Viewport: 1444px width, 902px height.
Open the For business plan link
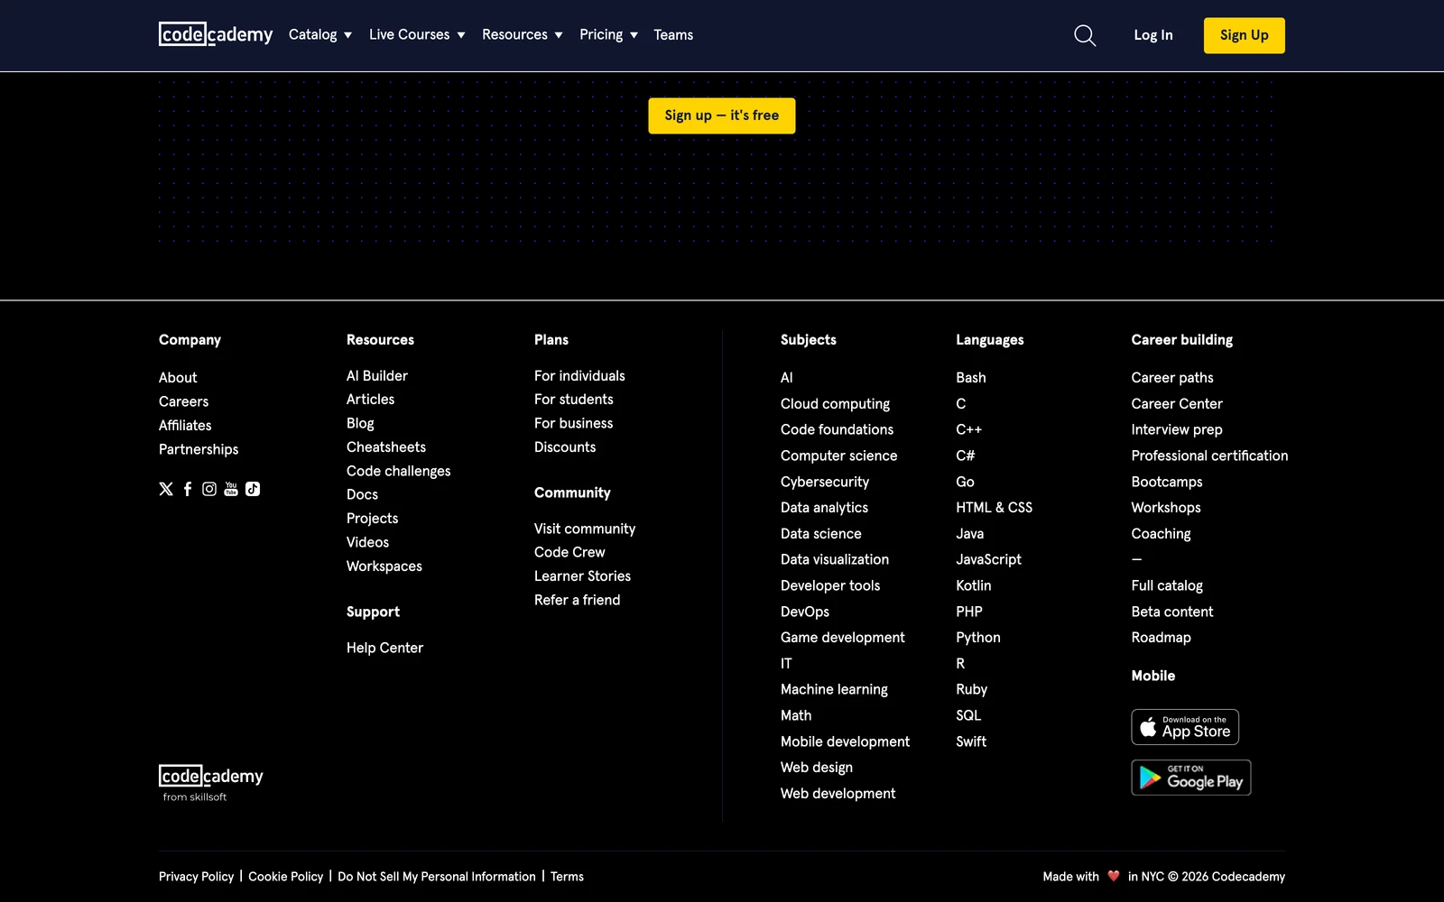[x=573, y=423]
